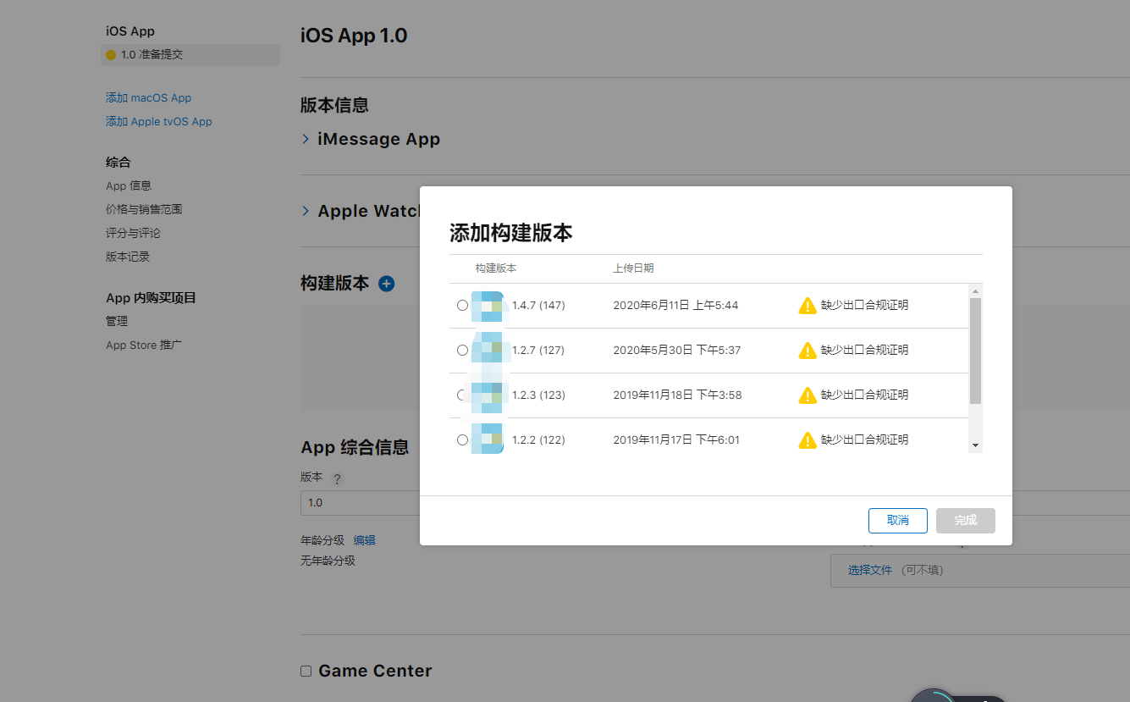1130x702 pixels.
Task: Open App Store 推广 in sidebar
Action: click(x=144, y=345)
